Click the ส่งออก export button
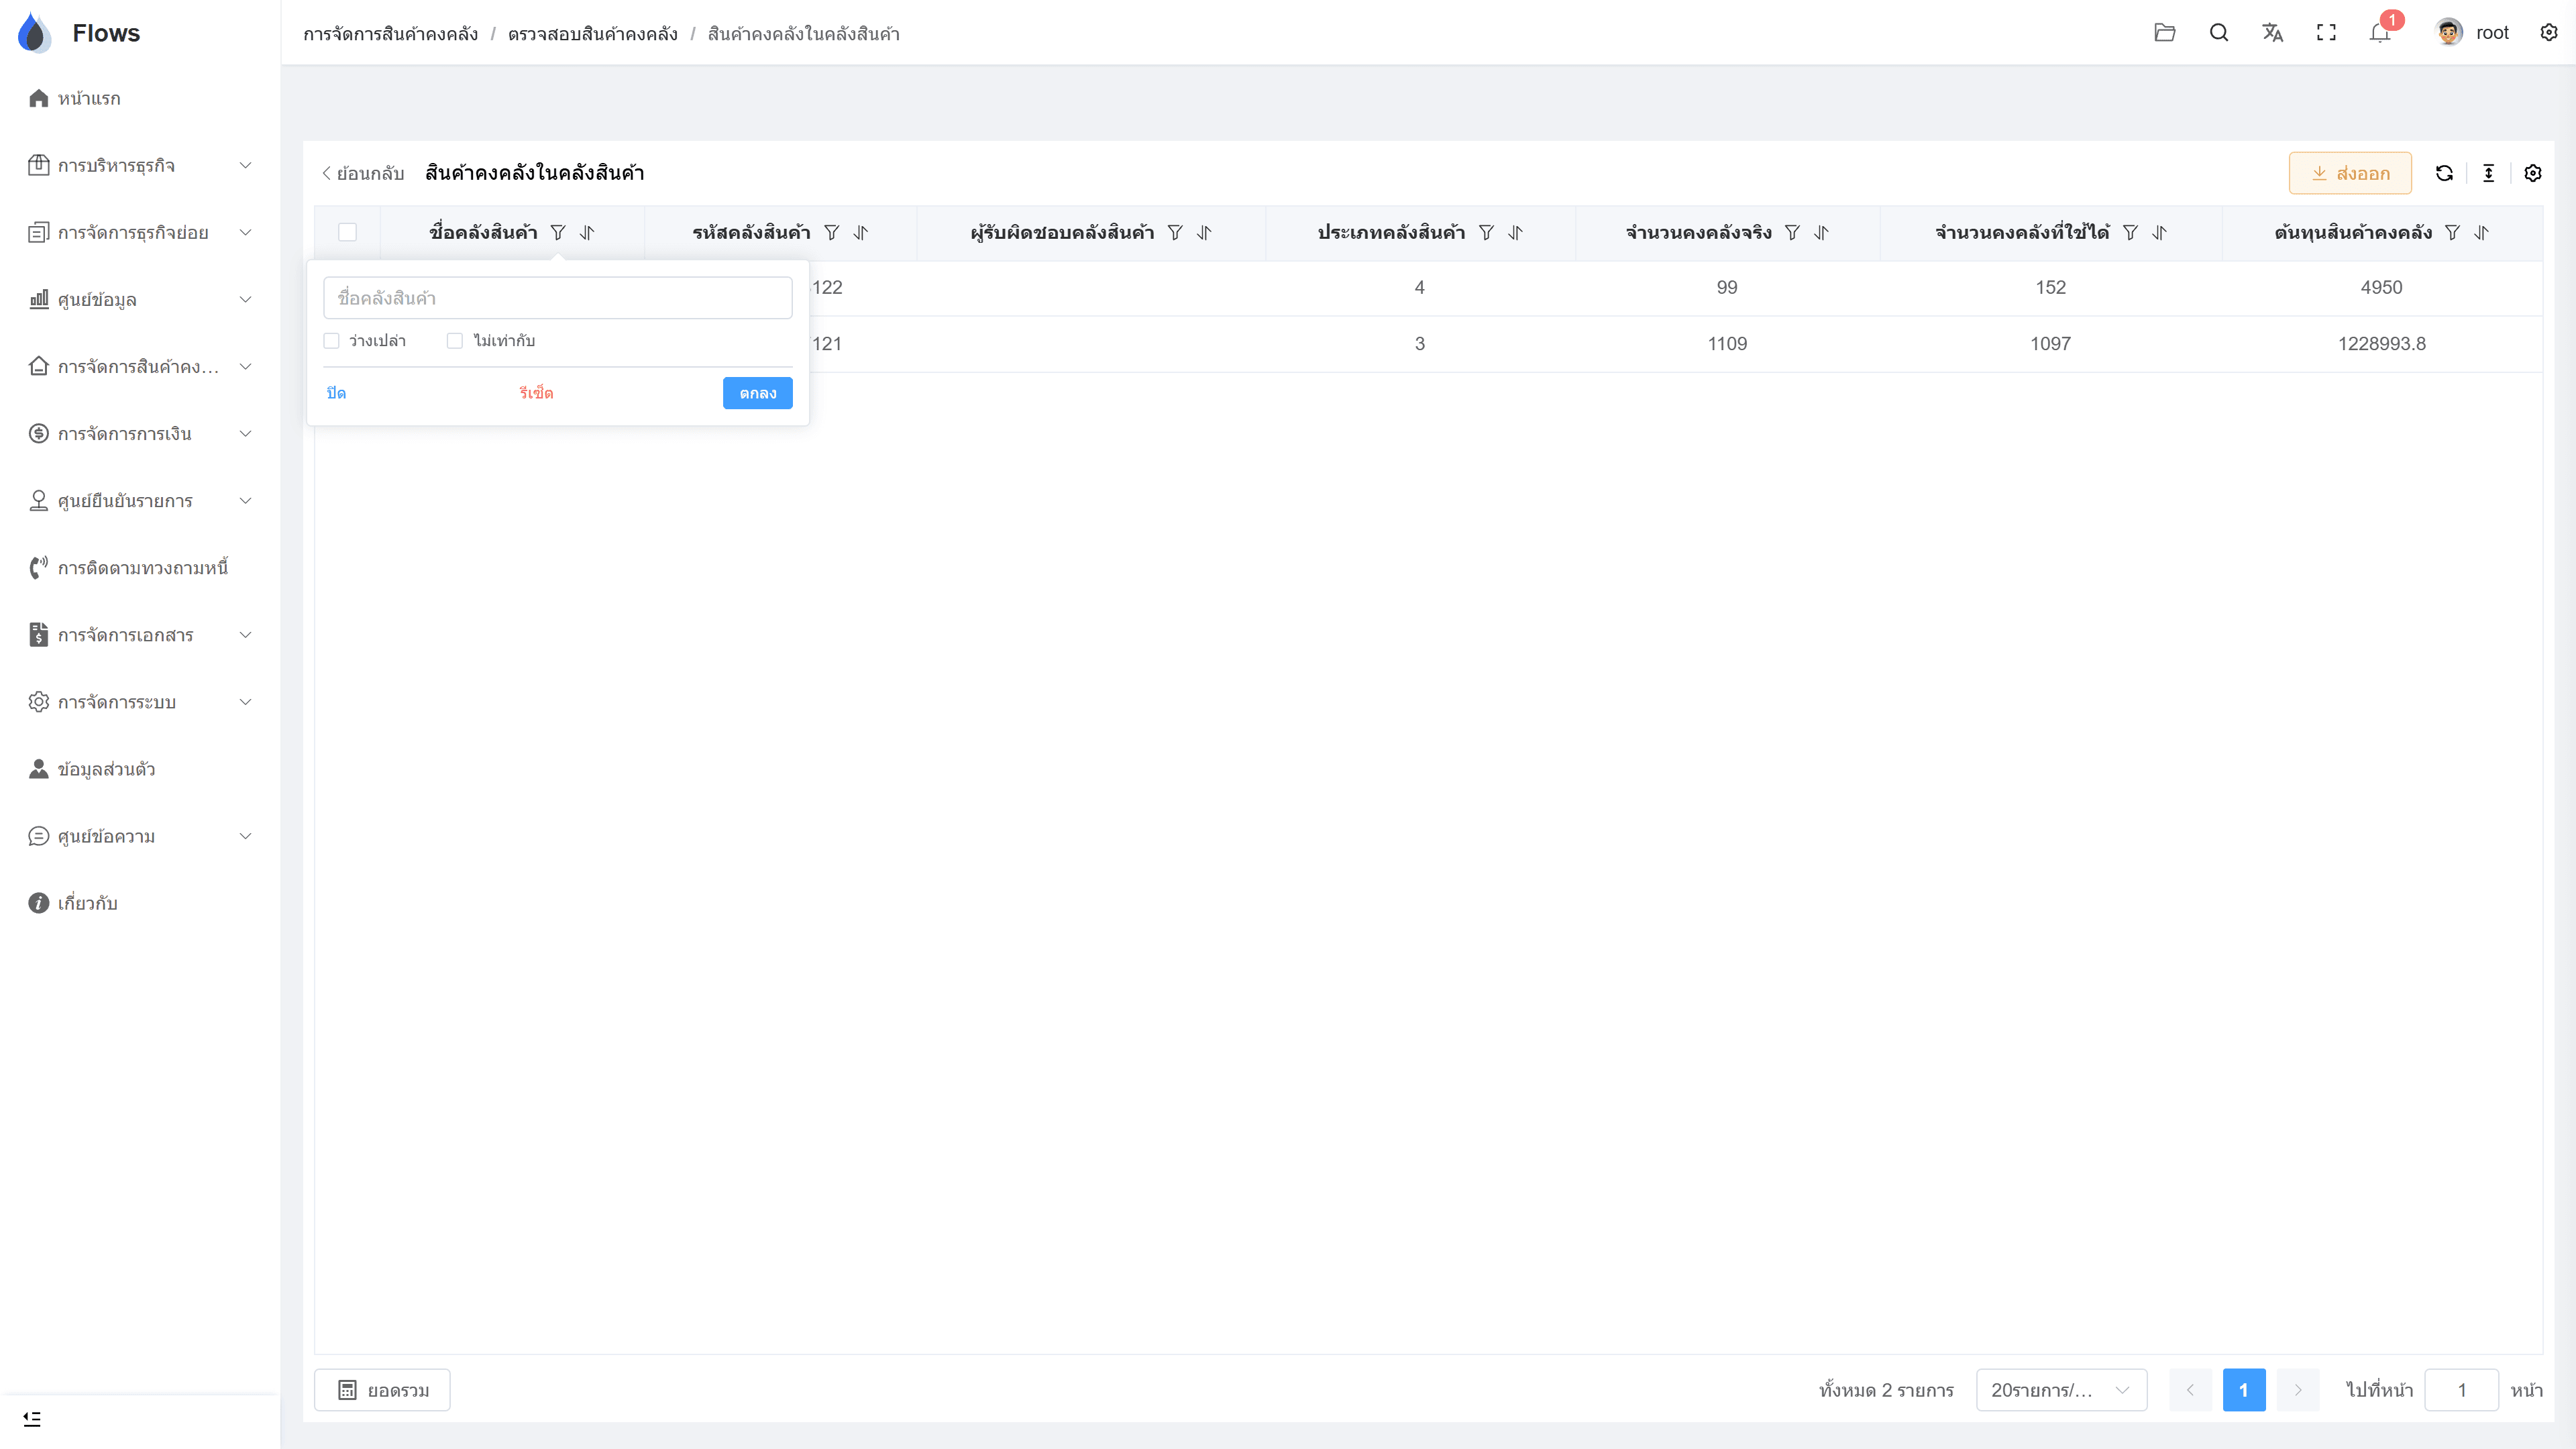 (x=2350, y=173)
